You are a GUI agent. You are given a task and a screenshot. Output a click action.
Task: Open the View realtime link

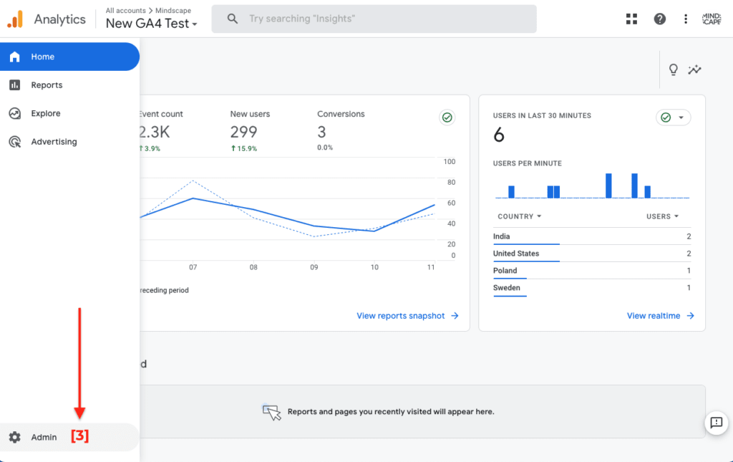pyautogui.click(x=655, y=315)
